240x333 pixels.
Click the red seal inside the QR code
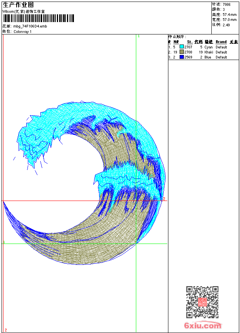tap(202, 302)
